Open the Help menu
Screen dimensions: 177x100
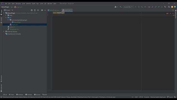(x=55, y=4)
